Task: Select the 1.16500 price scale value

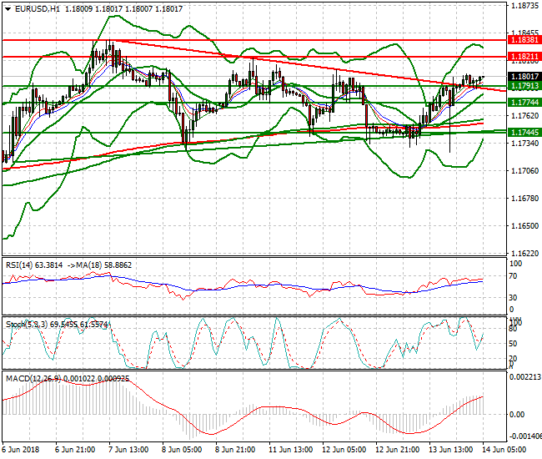Action: point(525,226)
